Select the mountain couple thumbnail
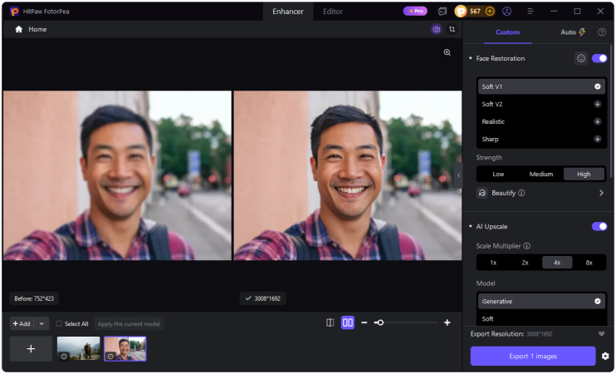This screenshot has width=616, height=374. [79, 348]
